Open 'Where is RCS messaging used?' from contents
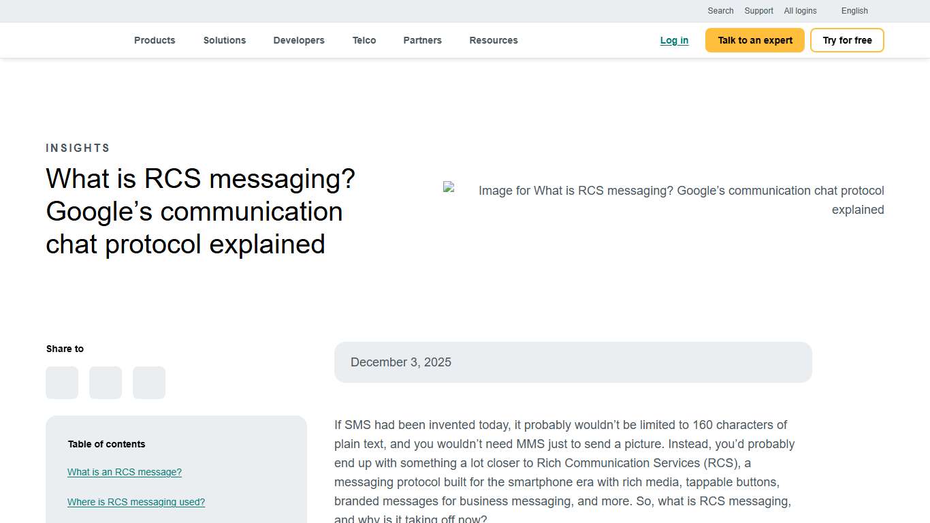The height and width of the screenshot is (523, 930). [136, 502]
